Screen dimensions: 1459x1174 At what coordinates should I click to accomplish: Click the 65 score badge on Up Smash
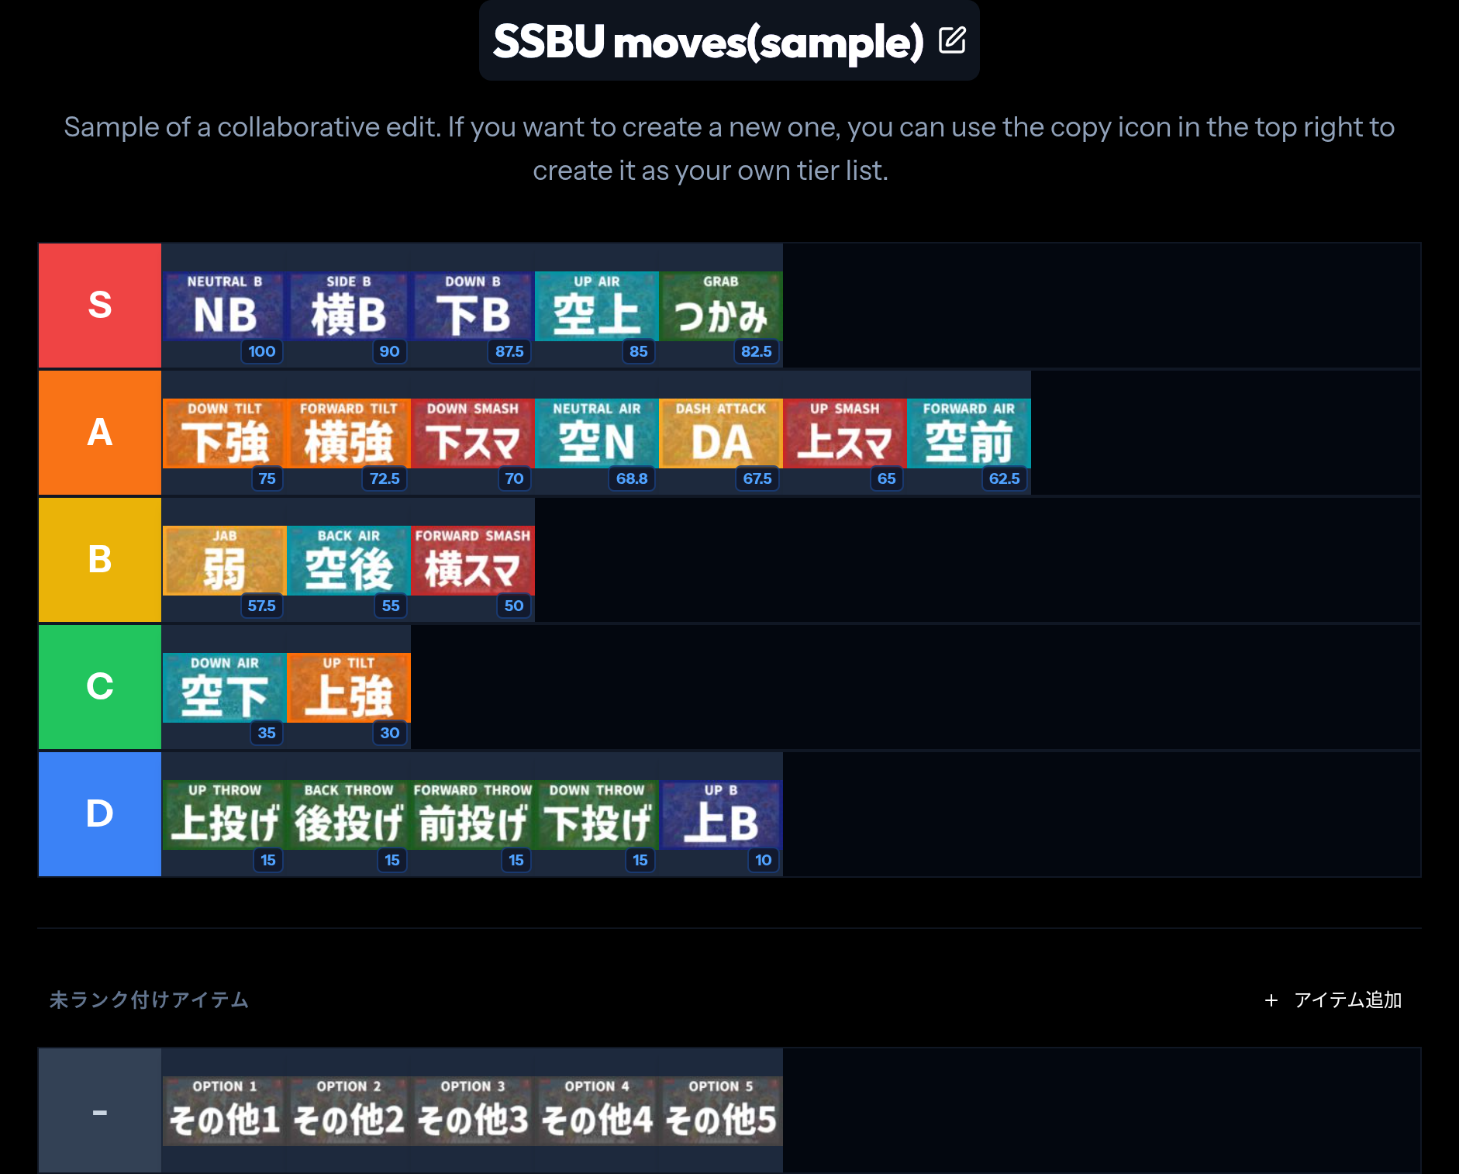(887, 478)
